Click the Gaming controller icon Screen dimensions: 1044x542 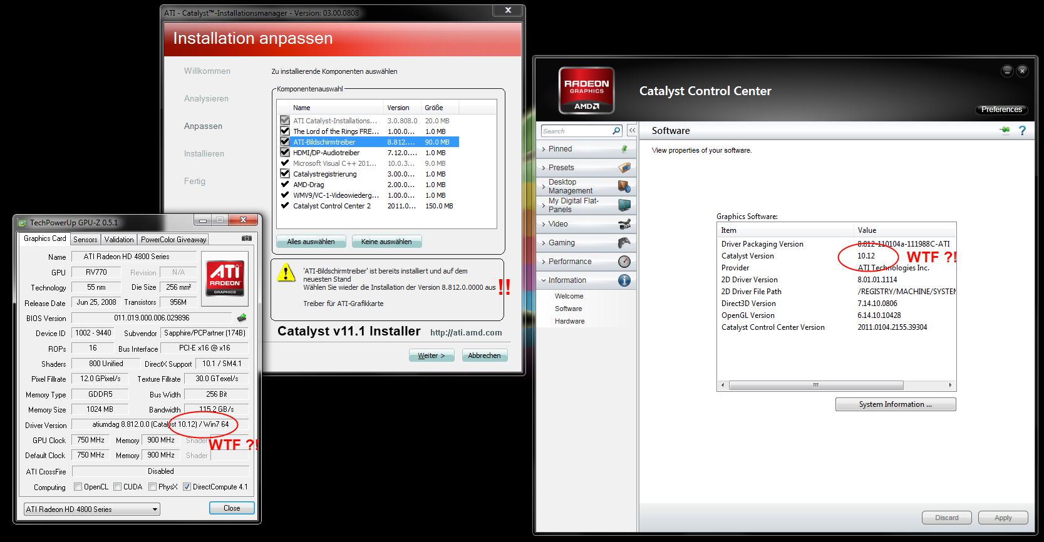pyautogui.click(x=624, y=243)
